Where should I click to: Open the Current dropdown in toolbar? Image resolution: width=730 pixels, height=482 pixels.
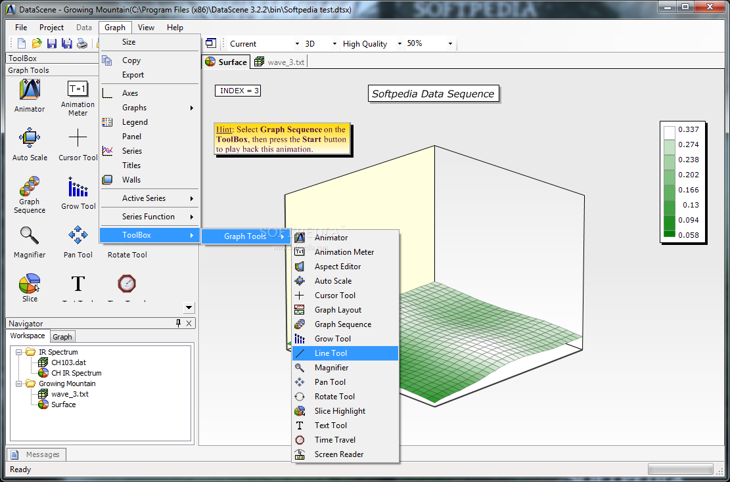point(297,44)
